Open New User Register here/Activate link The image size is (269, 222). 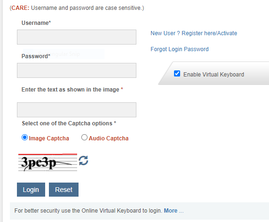point(194,33)
